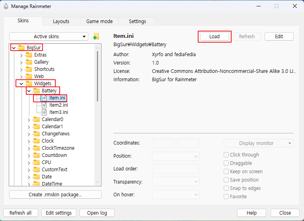
Task: Click the Clock folder icon
Action: pos(37,141)
